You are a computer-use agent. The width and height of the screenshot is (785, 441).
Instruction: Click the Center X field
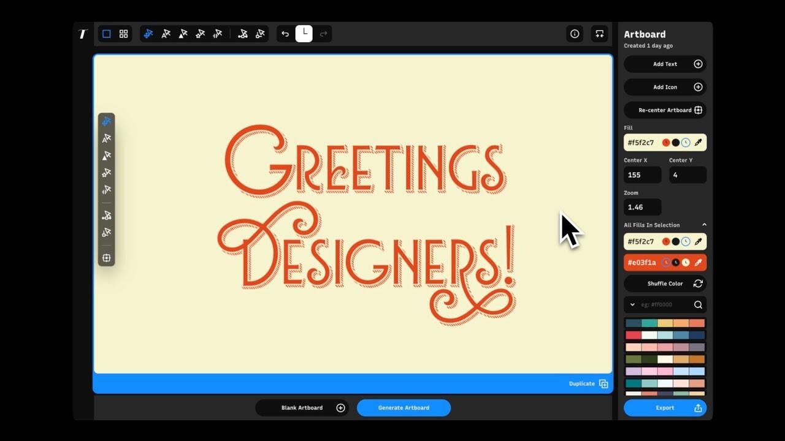coord(643,175)
